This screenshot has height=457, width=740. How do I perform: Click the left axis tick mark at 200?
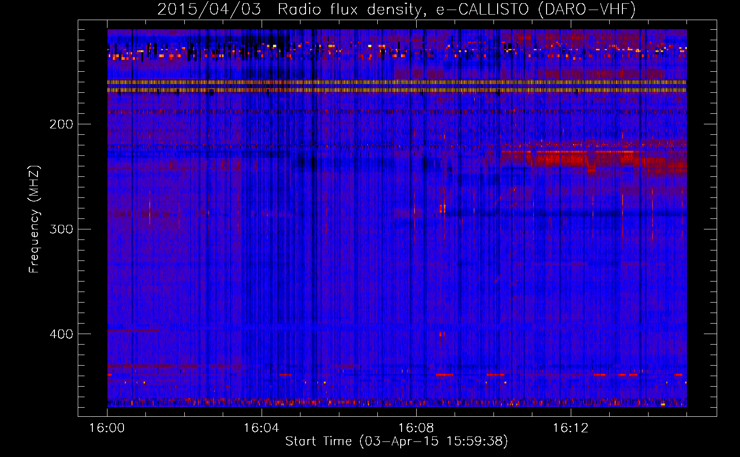click(83, 124)
